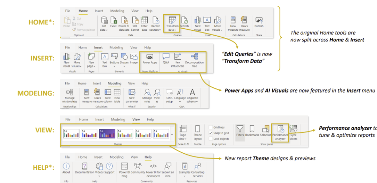The width and height of the screenshot is (377, 183).
Task: Open the New page dropdown
Action: pos(91,60)
